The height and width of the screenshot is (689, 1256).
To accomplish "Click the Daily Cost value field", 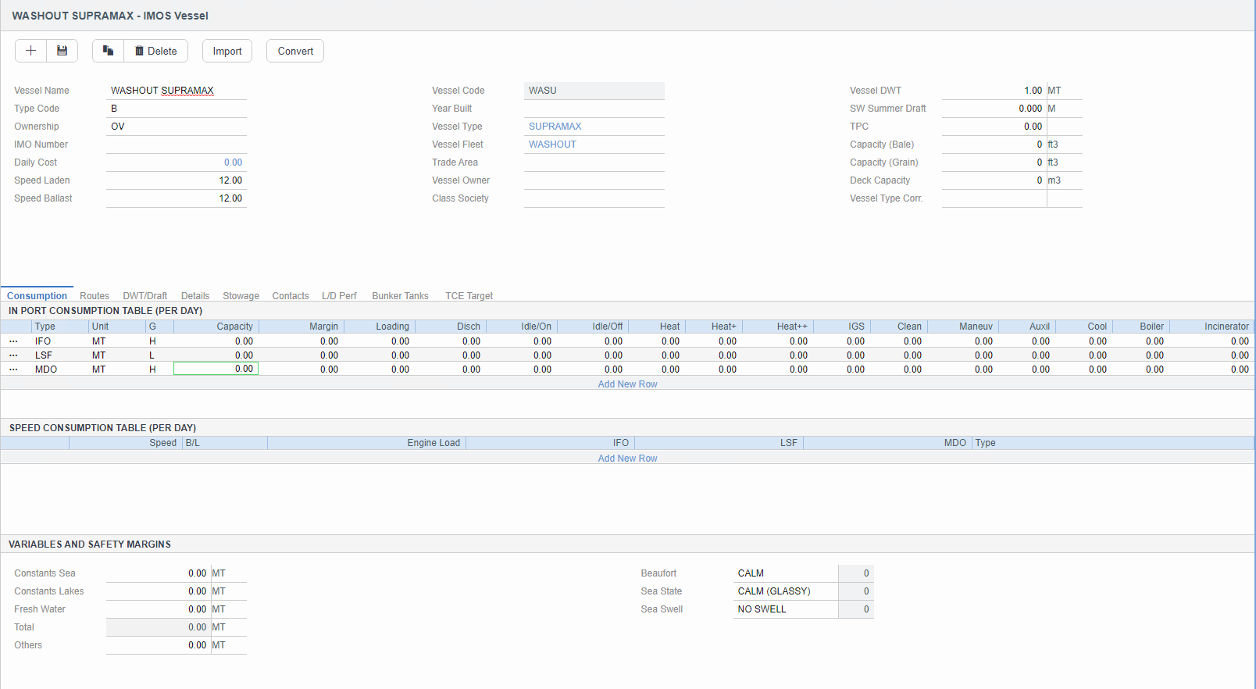I will pos(177,162).
